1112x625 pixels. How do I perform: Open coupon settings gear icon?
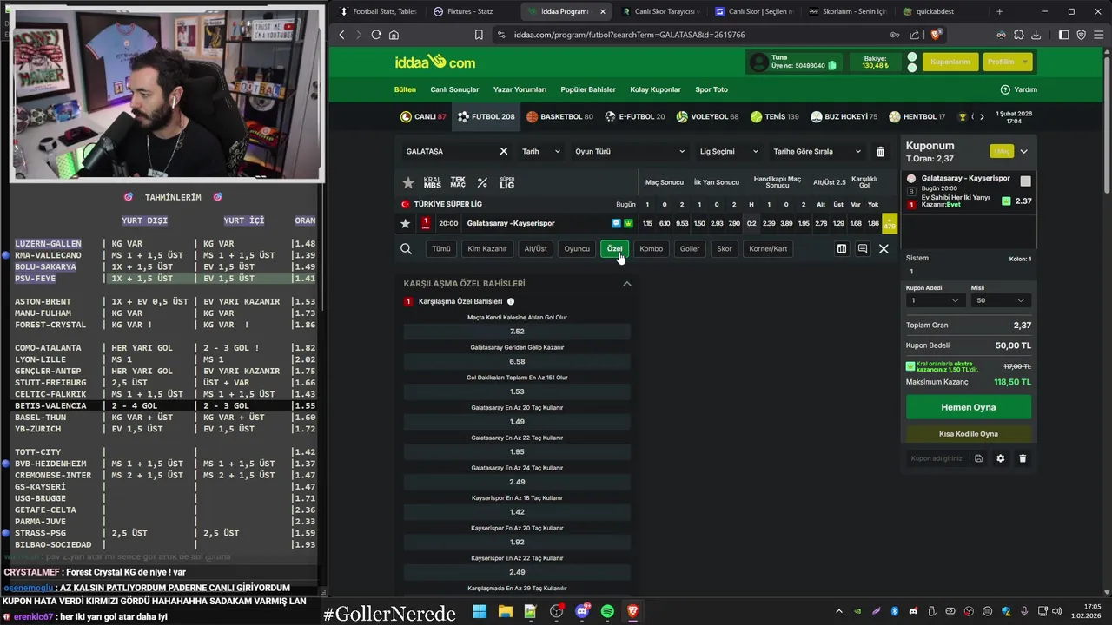[x=1001, y=458]
